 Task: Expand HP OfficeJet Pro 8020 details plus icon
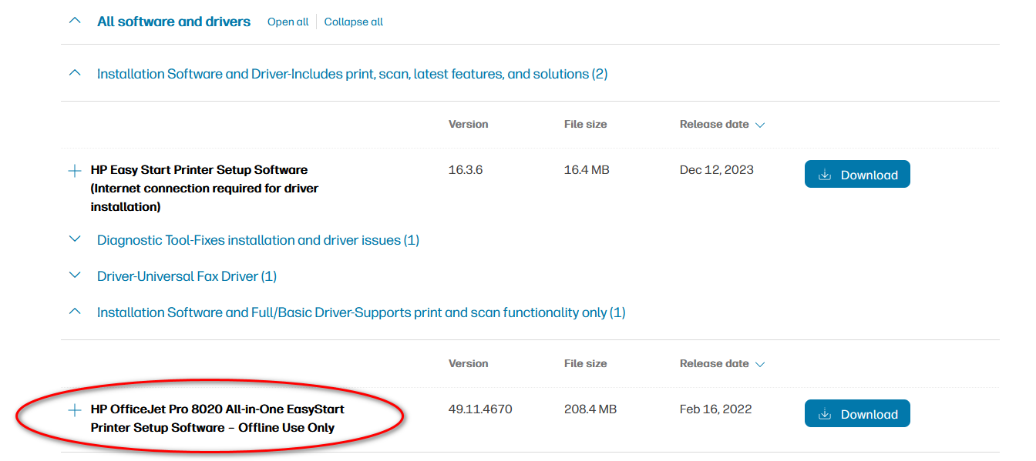[75, 410]
